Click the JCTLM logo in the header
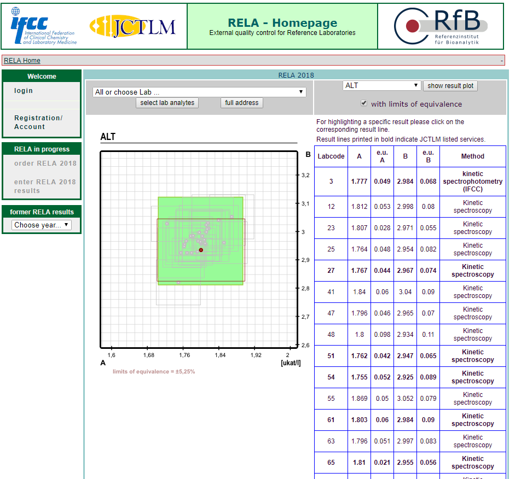Screen dimensions: 521x479 (x=132, y=26)
